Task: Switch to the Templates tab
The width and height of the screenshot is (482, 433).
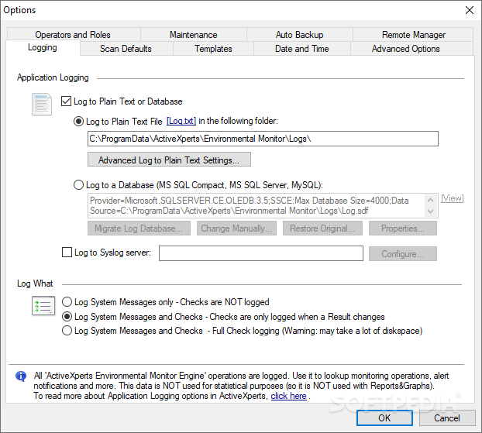Action: [213, 49]
